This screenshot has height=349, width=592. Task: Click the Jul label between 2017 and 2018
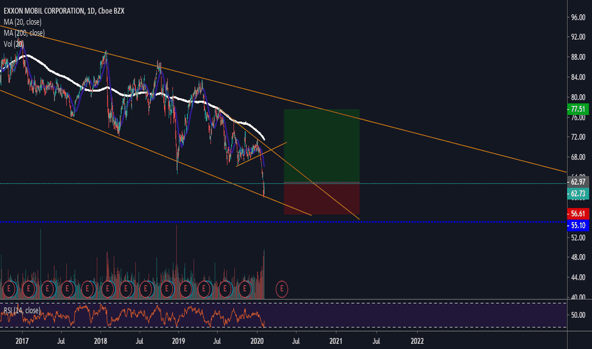pyautogui.click(x=61, y=341)
